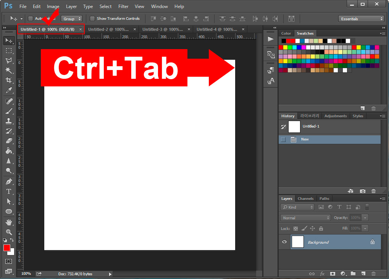The height and width of the screenshot is (279, 389).
Task: Select the Paint Bucket tool
Action: tap(9, 151)
